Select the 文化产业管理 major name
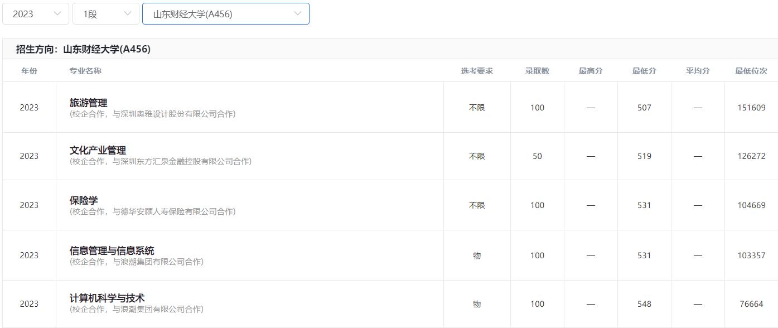778x328 pixels. point(98,150)
